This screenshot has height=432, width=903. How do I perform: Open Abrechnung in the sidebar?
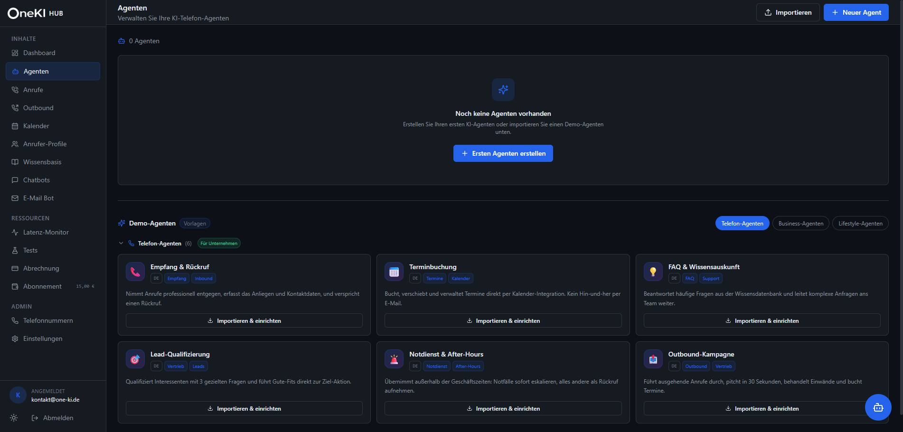[x=53, y=268]
